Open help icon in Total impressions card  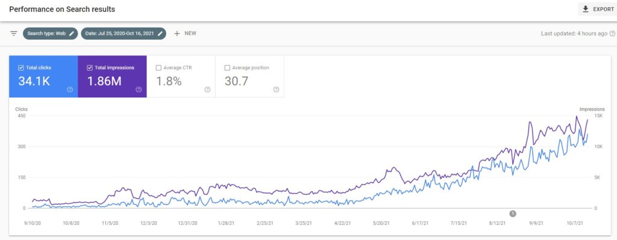pyautogui.click(x=139, y=90)
